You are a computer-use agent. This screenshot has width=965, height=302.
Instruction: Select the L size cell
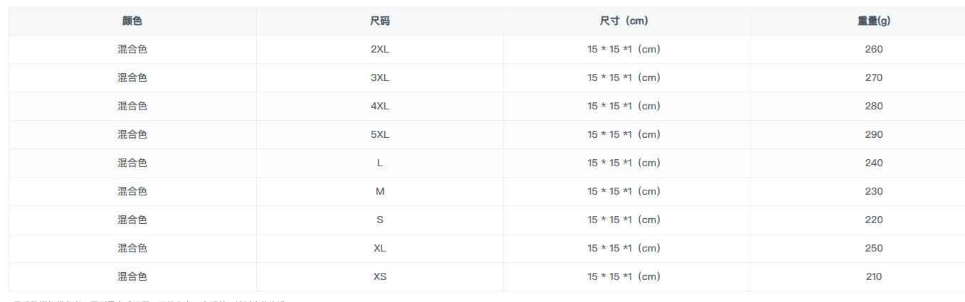point(380,163)
